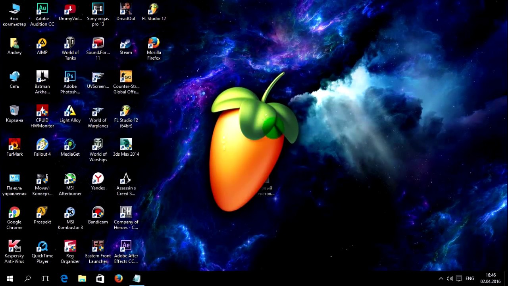Viewport: 508px width, 286px height.
Task: Open taskbar search magnifier
Action: pyautogui.click(x=27, y=278)
